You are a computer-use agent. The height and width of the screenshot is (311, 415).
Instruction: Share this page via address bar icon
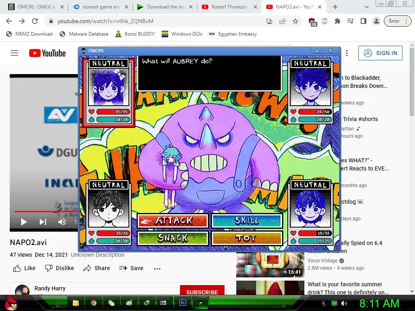[282, 21]
